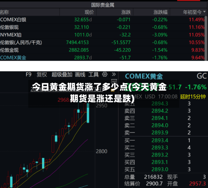Viewport: 208px width, 188px height.
Task: Click 卖四 ask price 2894.2
Action: pos(160,111)
